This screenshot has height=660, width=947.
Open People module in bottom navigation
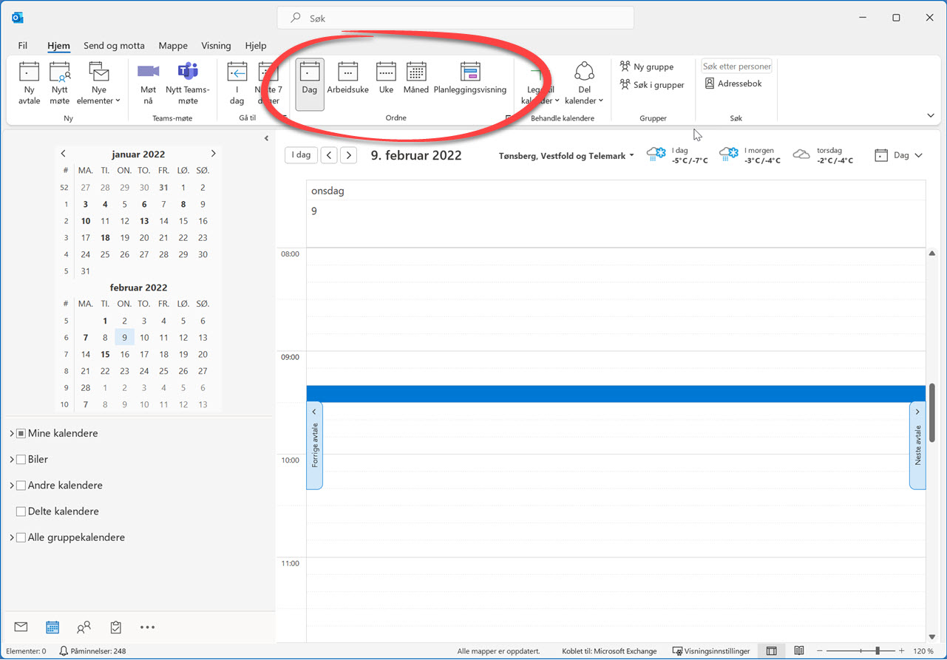click(84, 627)
